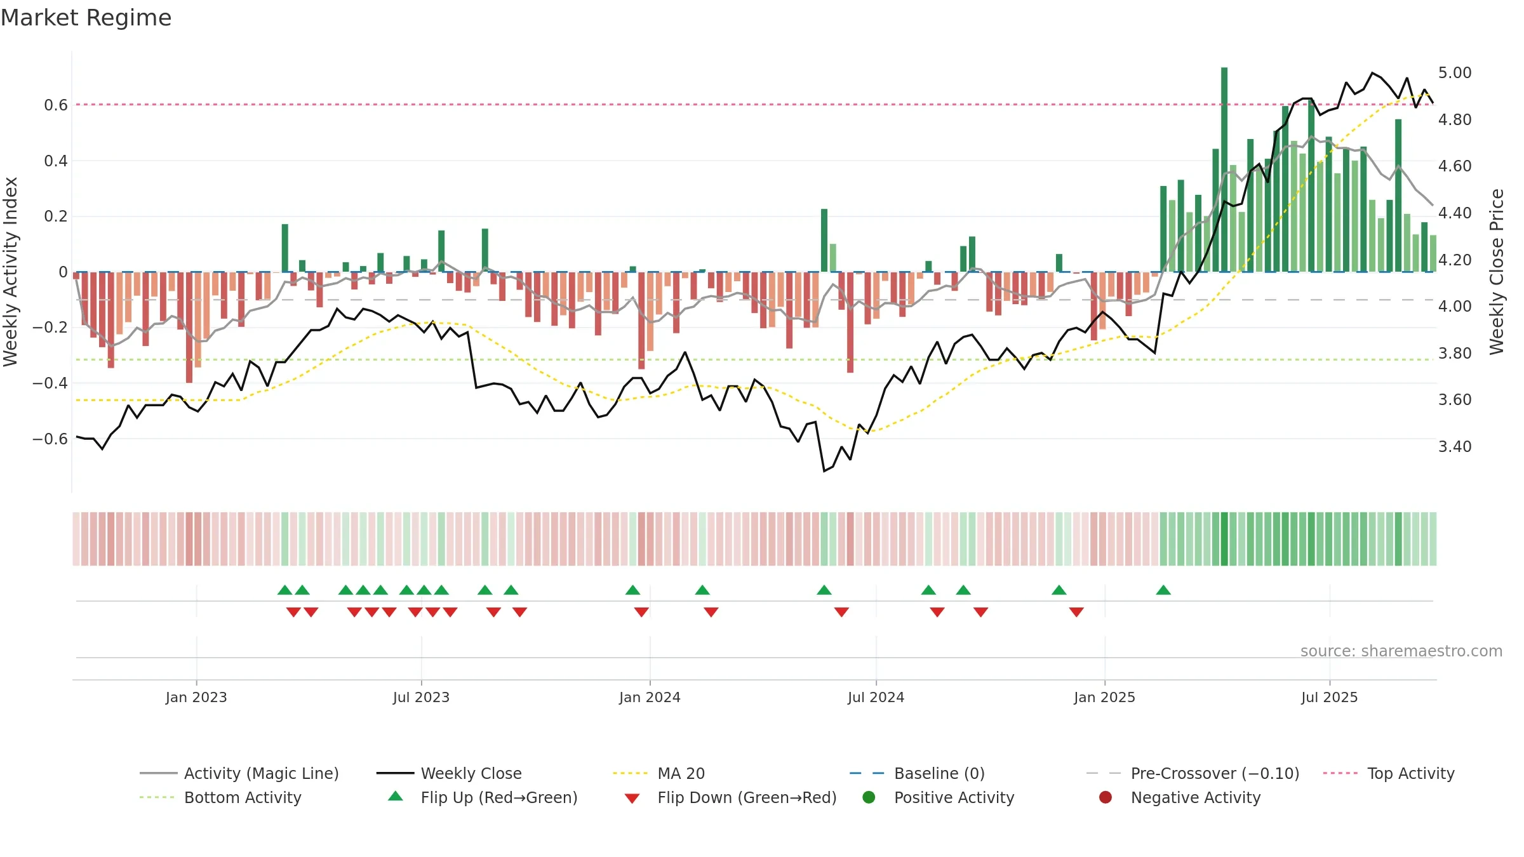Click the 4.60 price axis tick

point(1455,166)
